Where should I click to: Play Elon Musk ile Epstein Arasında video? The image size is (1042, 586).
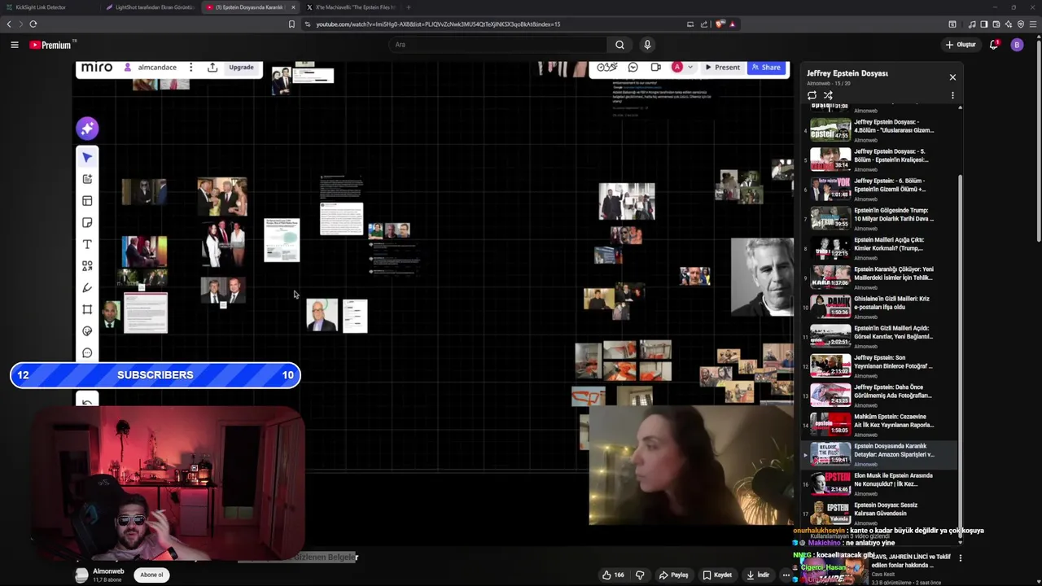pos(879,483)
